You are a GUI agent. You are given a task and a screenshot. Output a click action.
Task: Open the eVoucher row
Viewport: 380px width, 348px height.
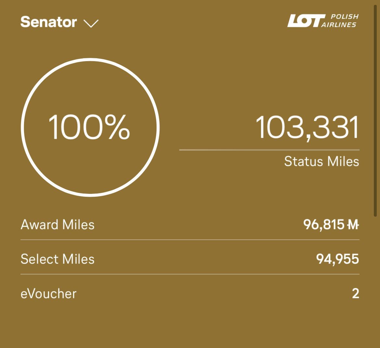[190, 294]
